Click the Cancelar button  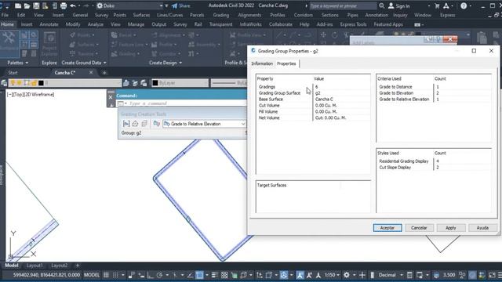click(419, 228)
